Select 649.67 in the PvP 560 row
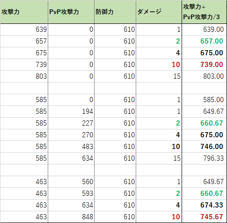The width and height of the screenshot is (227, 223). [205, 182]
